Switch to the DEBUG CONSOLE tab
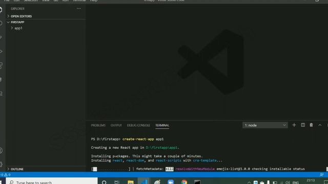This screenshot has height=184, width=328. click(138, 125)
